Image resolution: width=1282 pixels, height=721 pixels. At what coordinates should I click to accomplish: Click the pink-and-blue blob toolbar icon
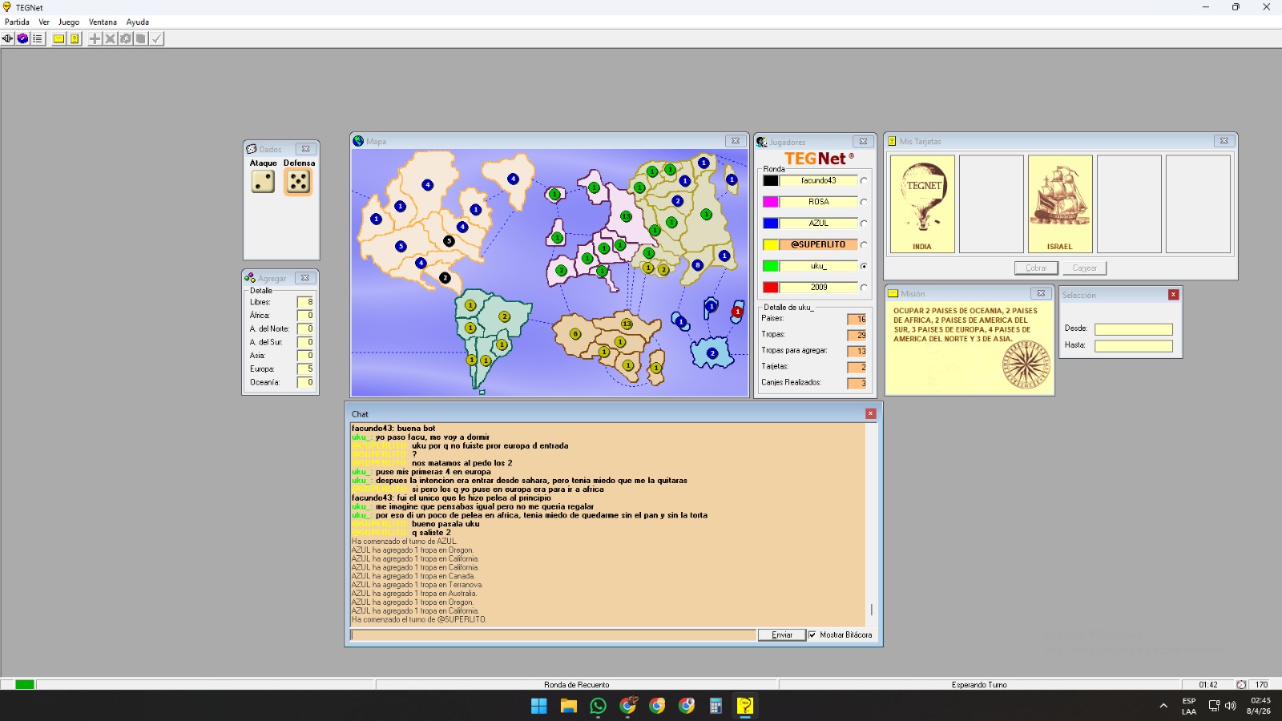[x=22, y=38]
